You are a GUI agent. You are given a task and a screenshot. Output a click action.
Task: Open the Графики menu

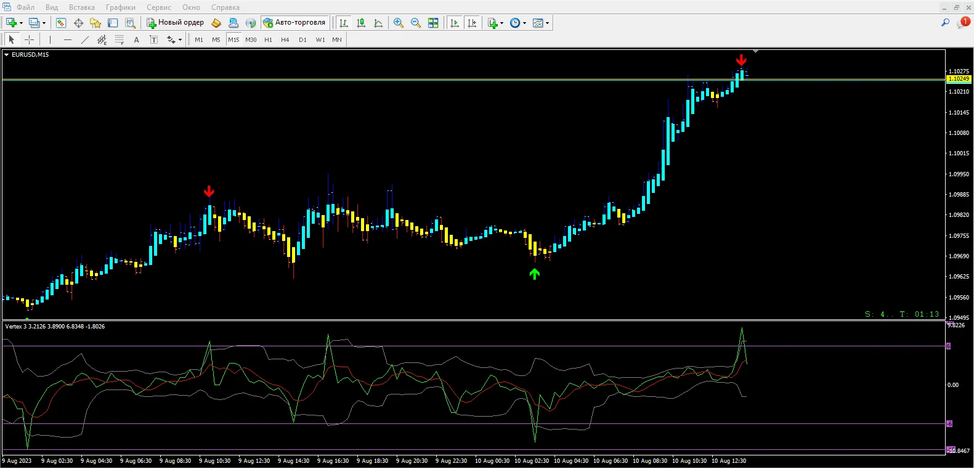tap(121, 7)
